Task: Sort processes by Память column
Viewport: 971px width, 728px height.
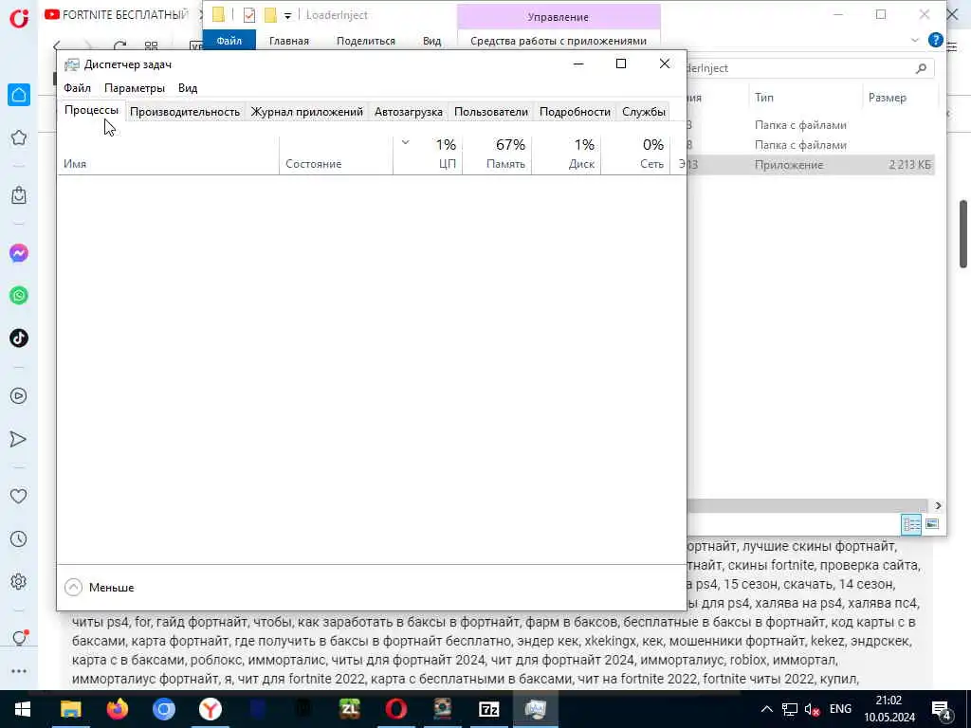Action: click(497, 155)
